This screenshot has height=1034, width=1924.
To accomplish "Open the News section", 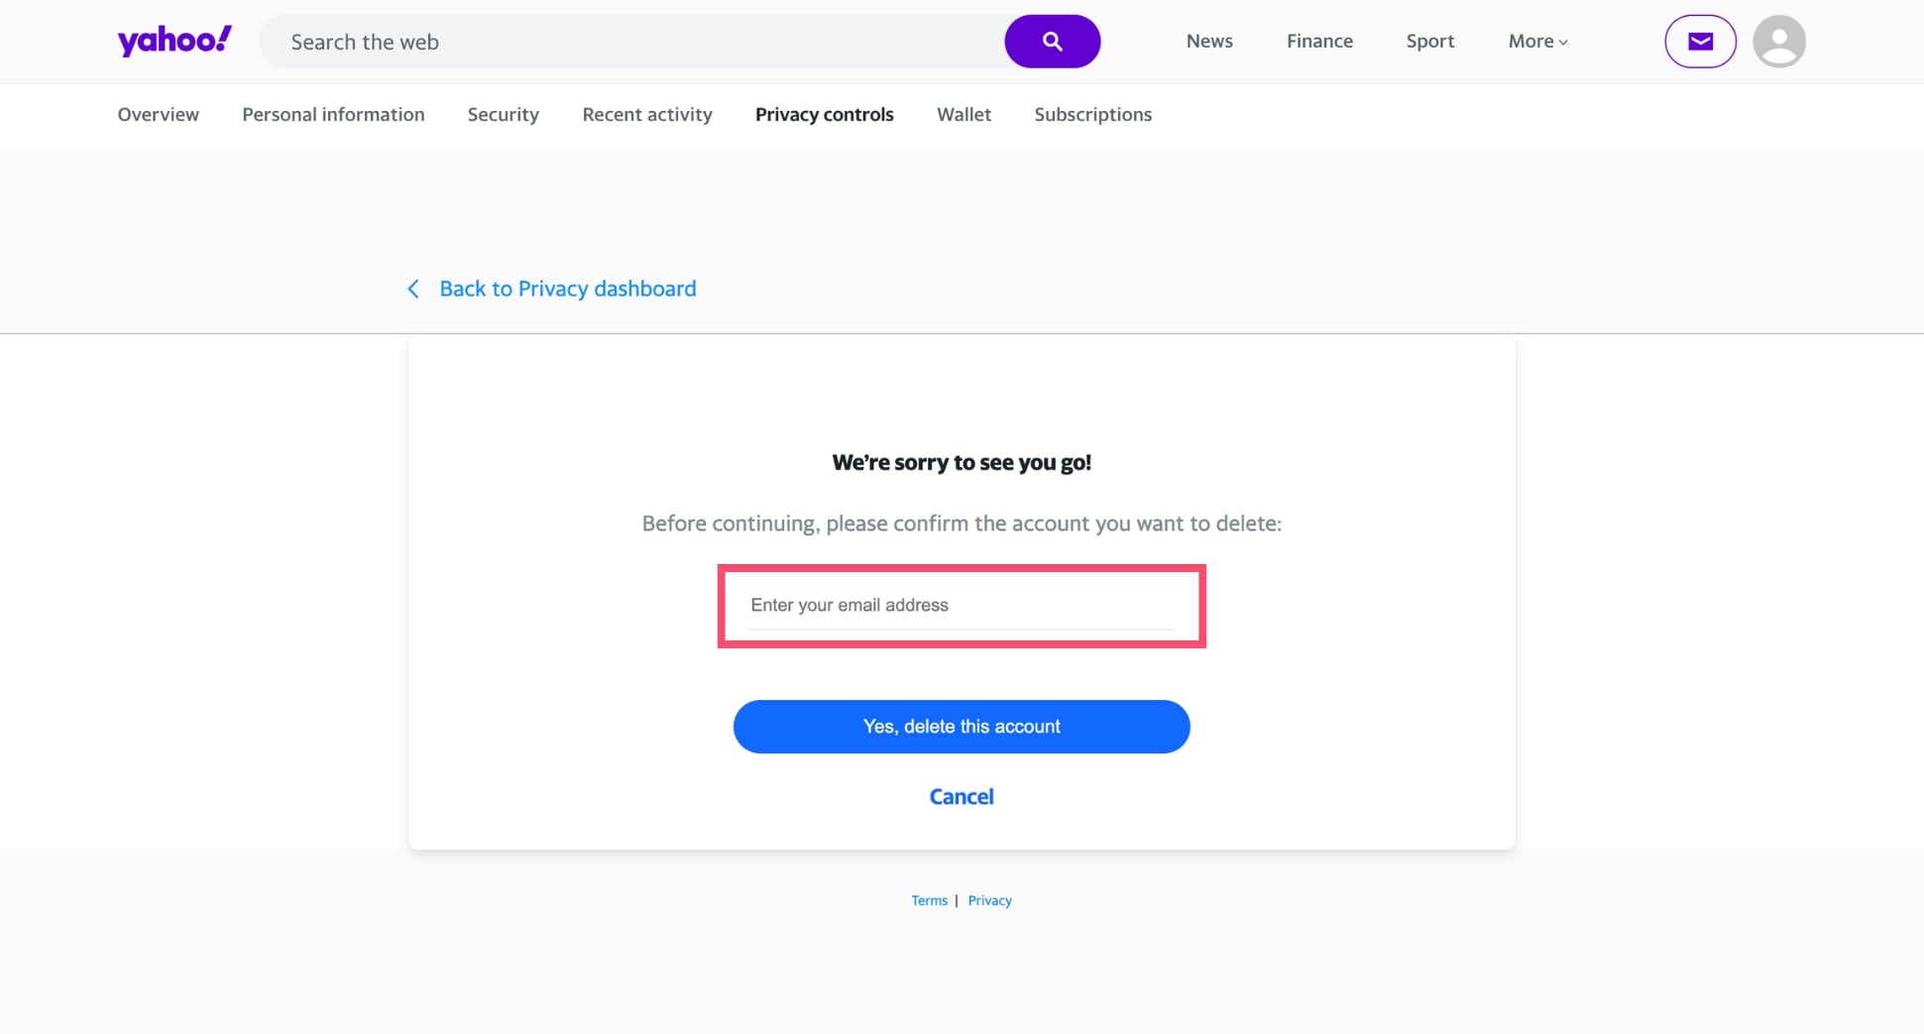I will [1208, 41].
